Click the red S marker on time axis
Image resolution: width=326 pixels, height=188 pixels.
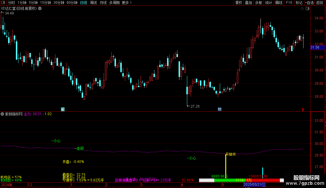303,110
